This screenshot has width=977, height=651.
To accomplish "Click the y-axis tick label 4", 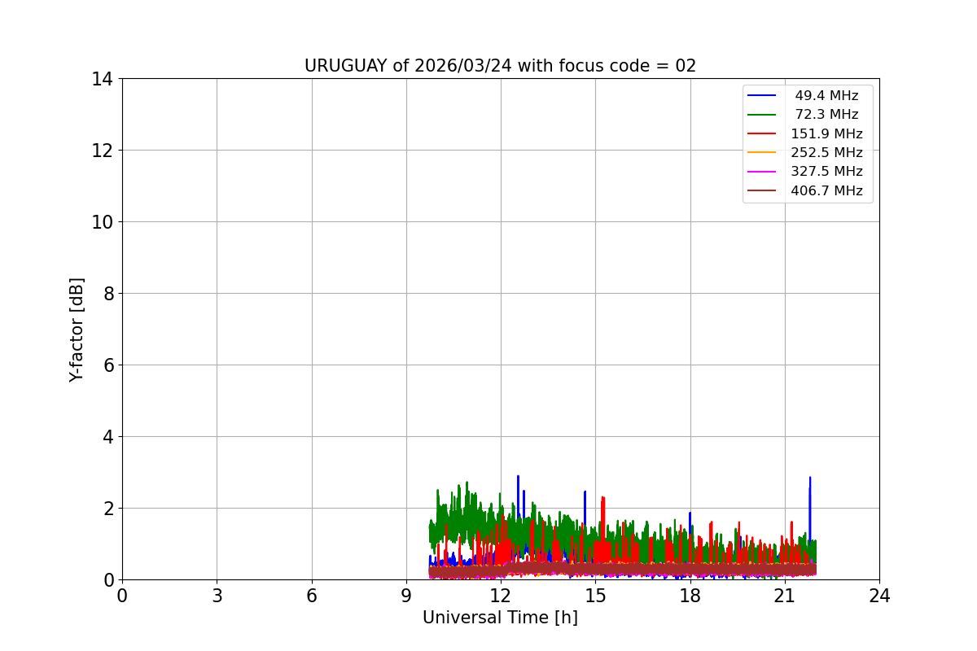I will tap(107, 437).
